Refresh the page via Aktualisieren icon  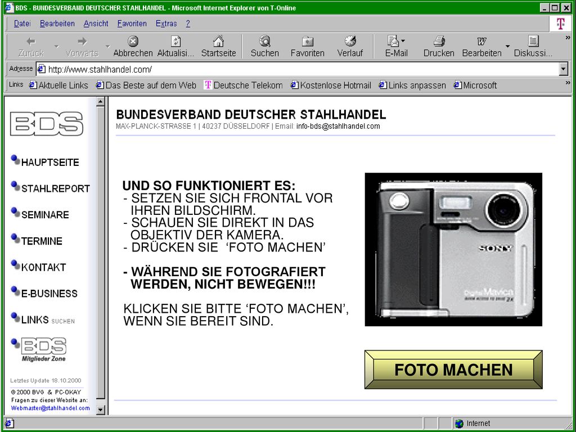pos(175,41)
